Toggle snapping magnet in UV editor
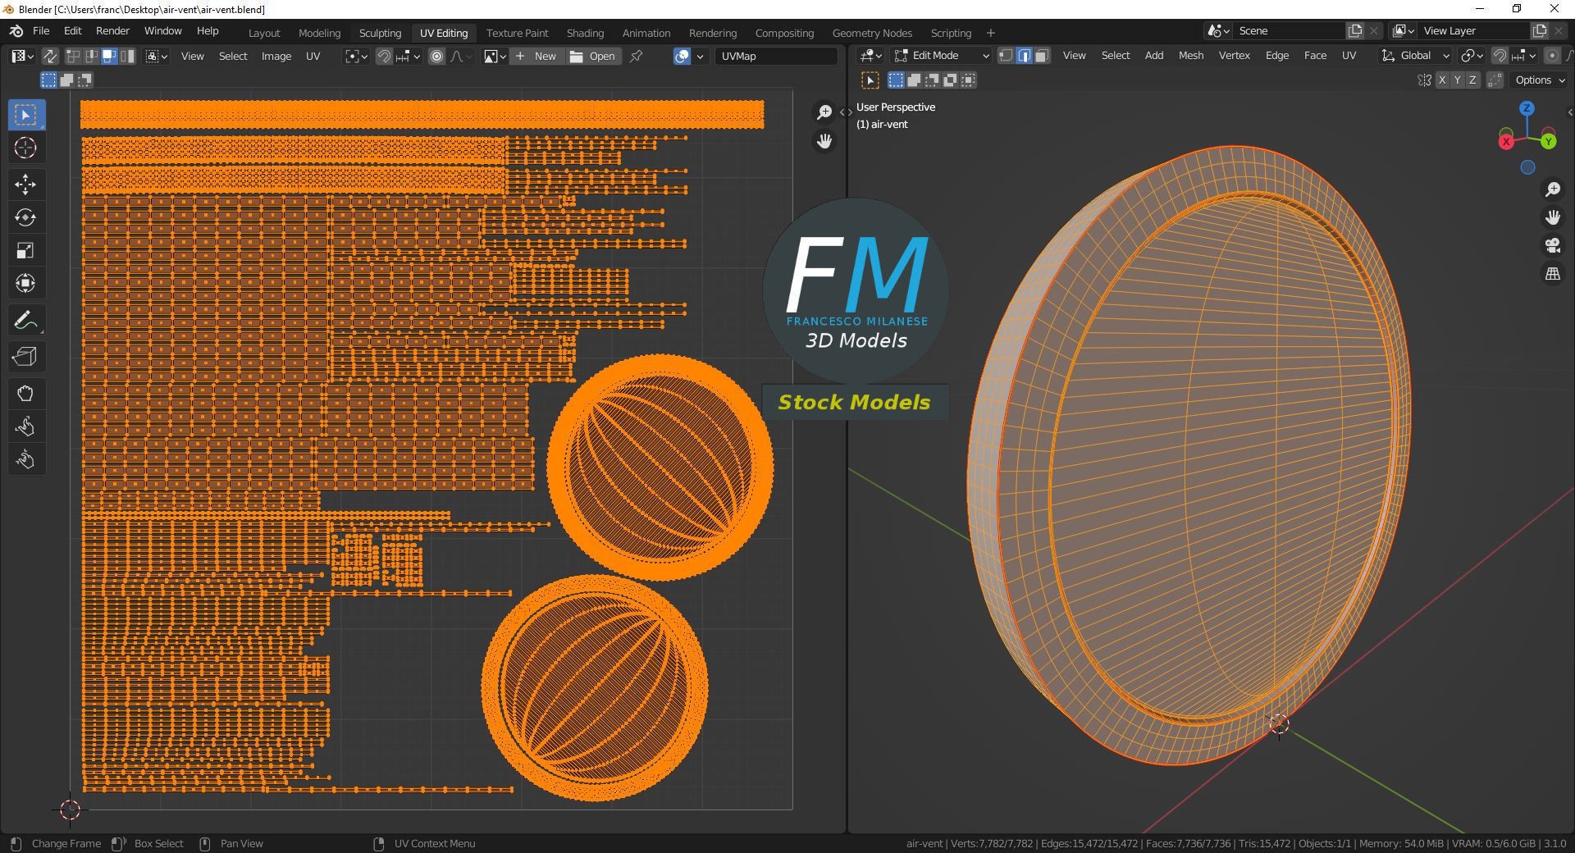1575x853 pixels. click(383, 56)
